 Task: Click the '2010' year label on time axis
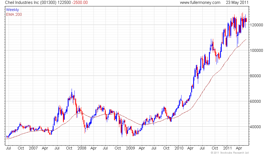(x=179, y=148)
